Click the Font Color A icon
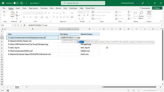The image size is (164, 92). click(47, 17)
